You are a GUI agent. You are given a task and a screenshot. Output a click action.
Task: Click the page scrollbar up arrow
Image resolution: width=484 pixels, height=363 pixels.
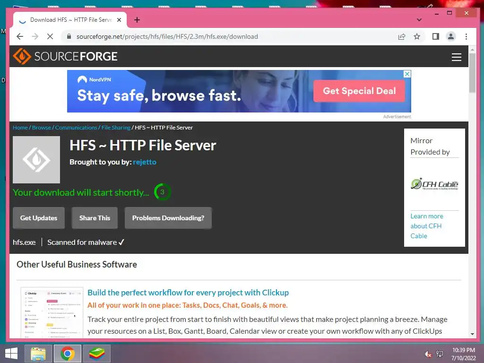click(472, 49)
